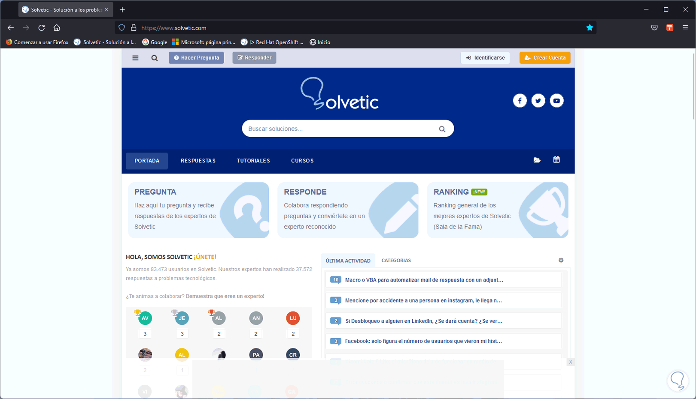This screenshot has height=399, width=696.
Task: Open the CURSOS section
Action: (302, 161)
